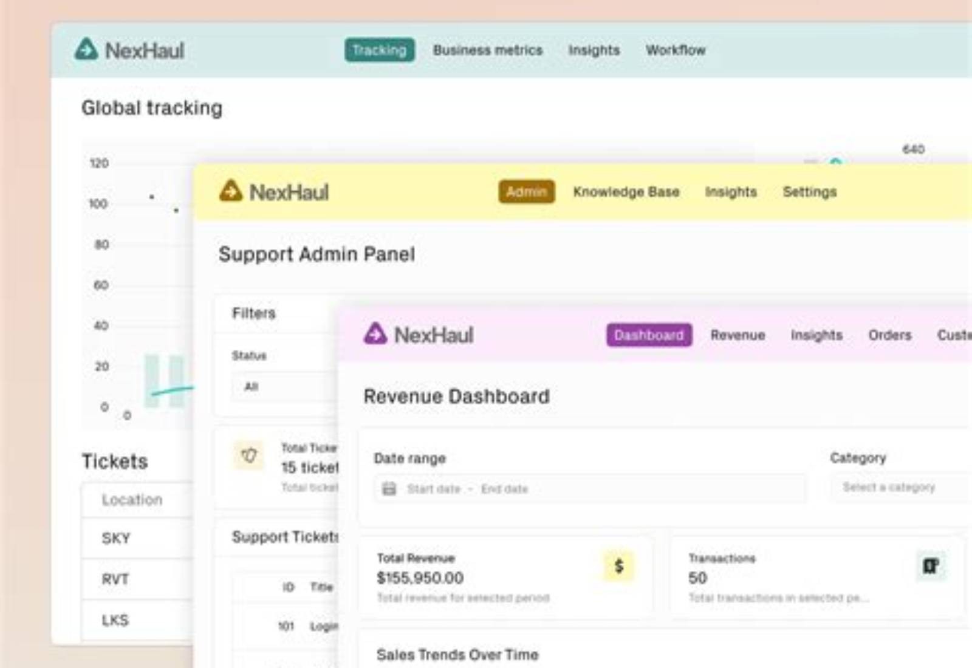972x668 pixels.
Task: Click the Location column header
Action: [x=132, y=500]
